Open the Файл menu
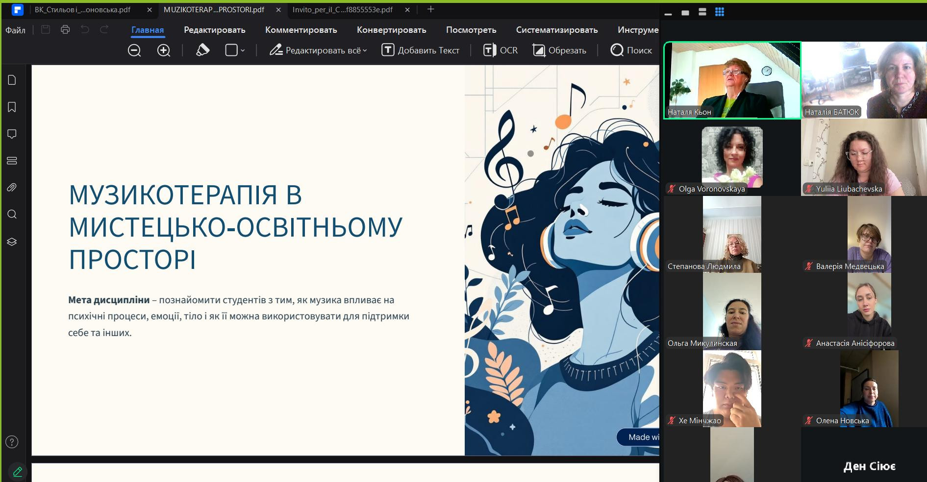The image size is (927, 482). pos(15,30)
